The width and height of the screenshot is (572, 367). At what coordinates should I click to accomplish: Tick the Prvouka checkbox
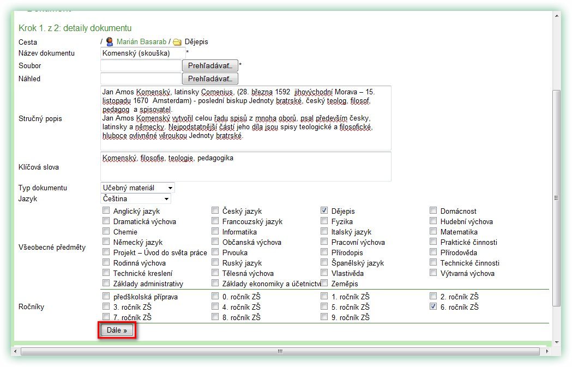(x=215, y=252)
